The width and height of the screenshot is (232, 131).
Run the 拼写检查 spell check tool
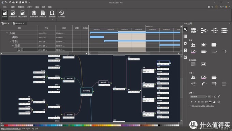[43, 14]
